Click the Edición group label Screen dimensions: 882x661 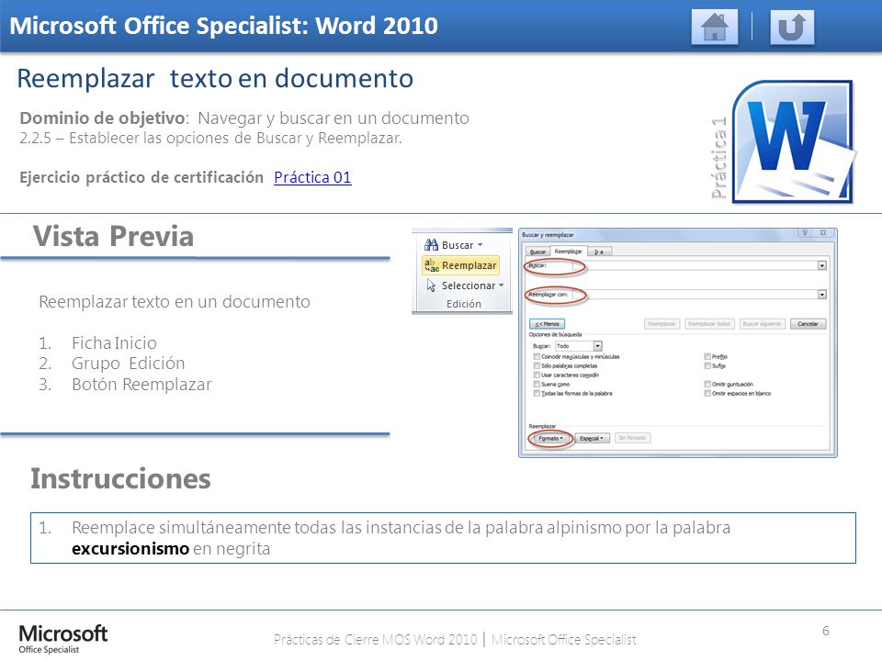coord(463,304)
